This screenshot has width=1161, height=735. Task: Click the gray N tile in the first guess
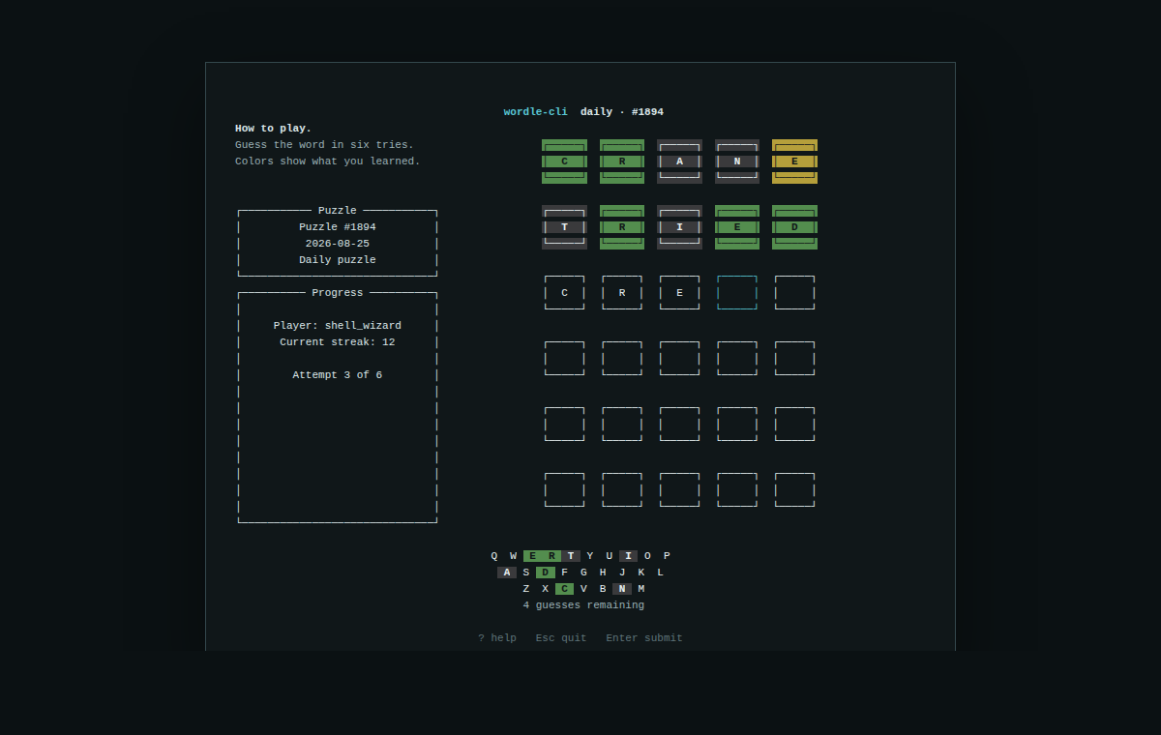(737, 162)
